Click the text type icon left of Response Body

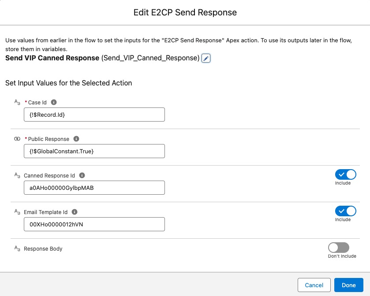17,248
